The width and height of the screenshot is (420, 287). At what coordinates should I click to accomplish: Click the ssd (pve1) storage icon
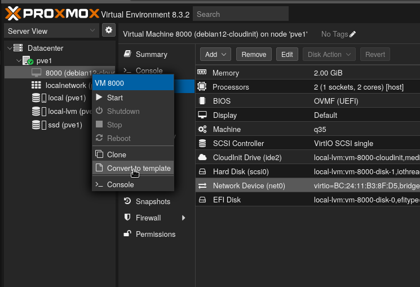(x=39, y=125)
